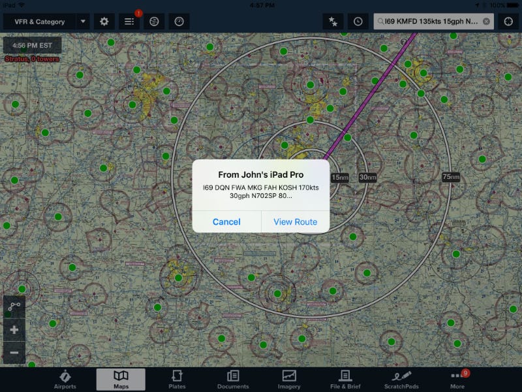Show recent routes clock icon
The image size is (522, 392).
[x=358, y=22]
